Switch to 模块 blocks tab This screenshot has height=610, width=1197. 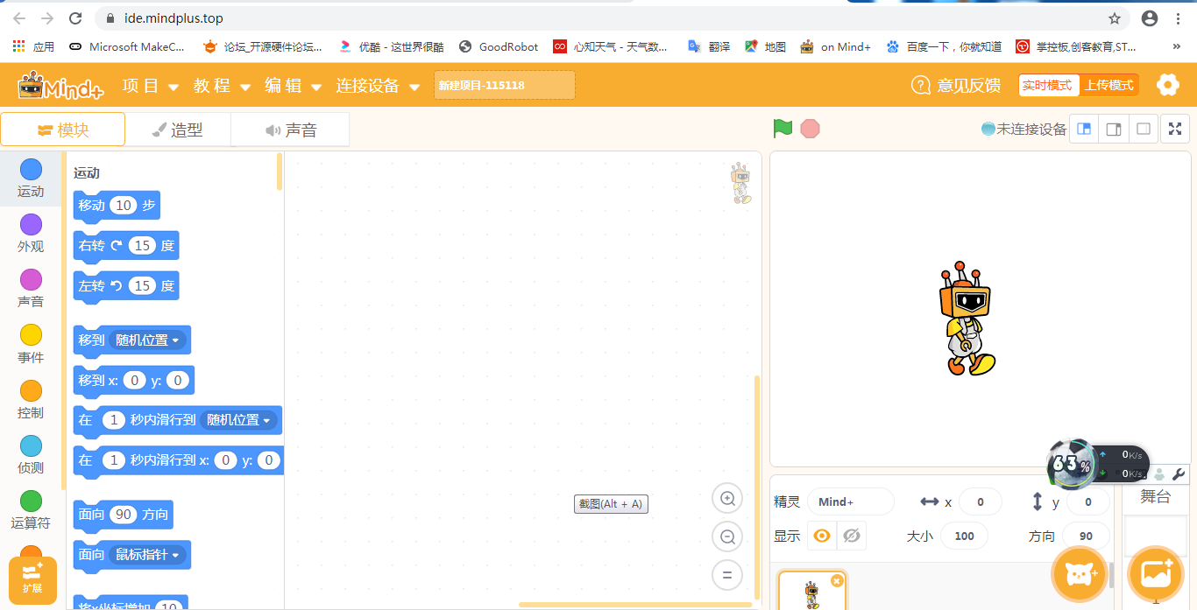(63, 130)
